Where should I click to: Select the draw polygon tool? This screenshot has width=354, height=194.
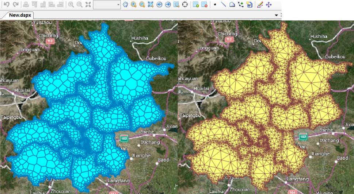232,5
